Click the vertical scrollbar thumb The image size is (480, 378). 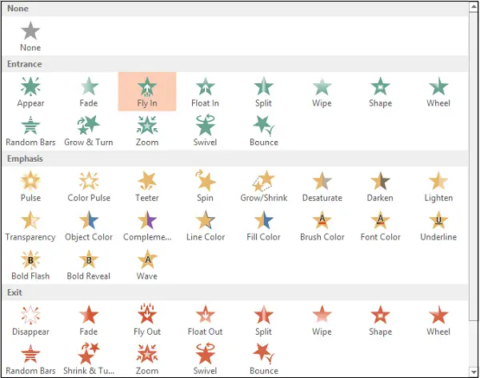(x=474, y=167)
